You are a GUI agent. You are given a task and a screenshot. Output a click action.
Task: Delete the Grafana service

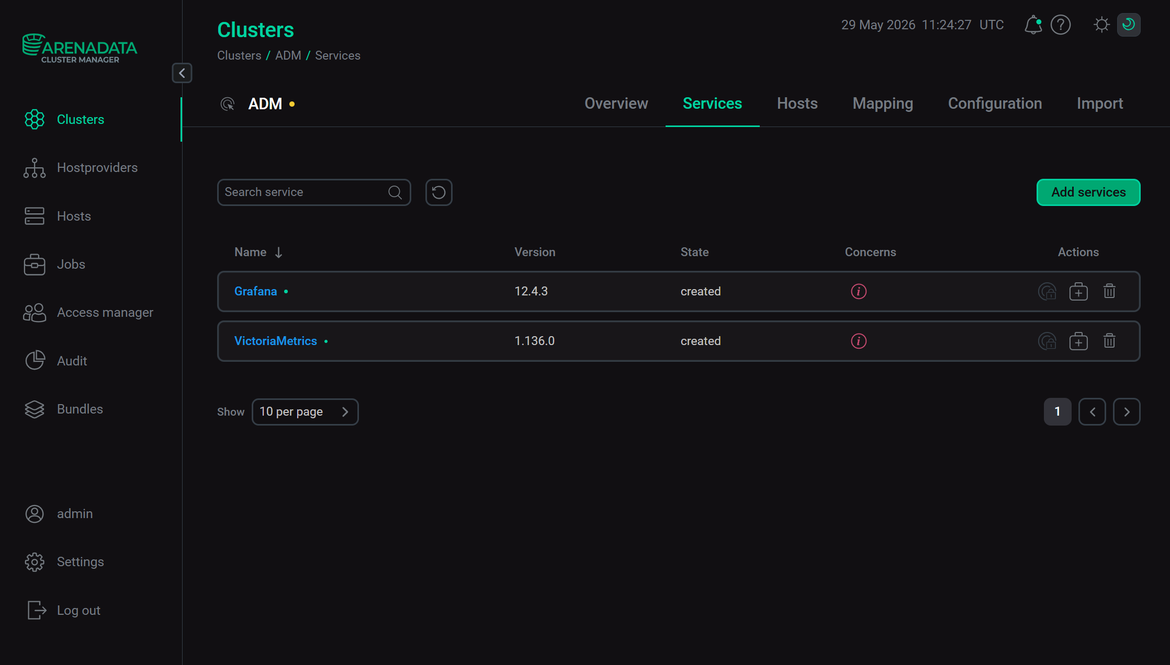click(x=1109, y=291)
